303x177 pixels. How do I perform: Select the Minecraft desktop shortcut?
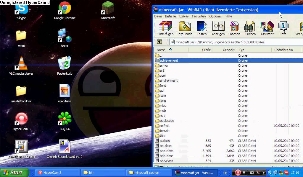pos(108,11)
